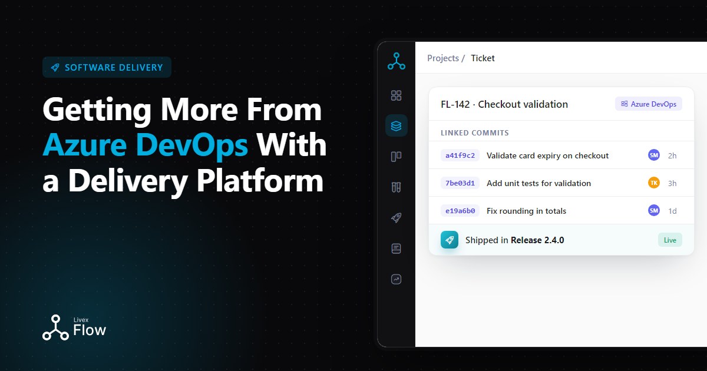The image size is (707, 371).
Task: Click the teal rocket shipped icon
Action: [x=450, y=240]
